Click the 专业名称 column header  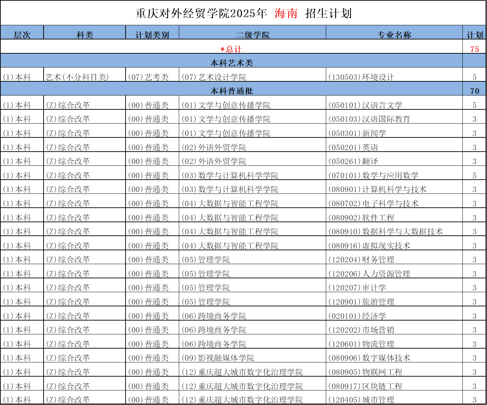pos(394,35)
